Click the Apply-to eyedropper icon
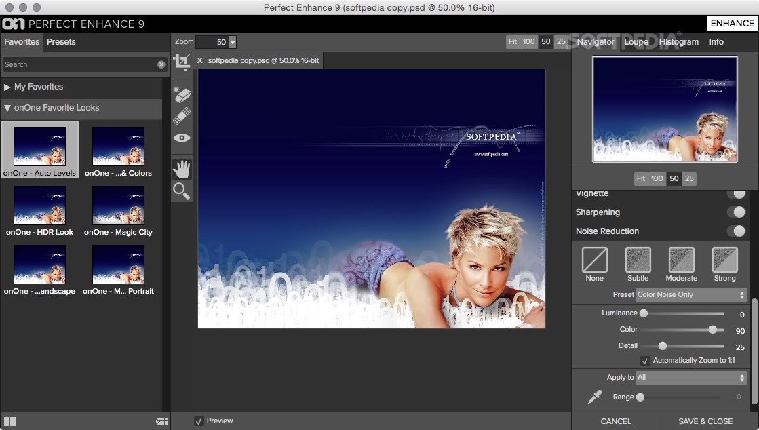This screenshot has height=430, width=759. click(596, 397)
